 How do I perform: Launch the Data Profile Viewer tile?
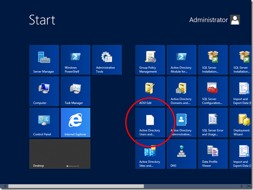click(x=213, y=154)
